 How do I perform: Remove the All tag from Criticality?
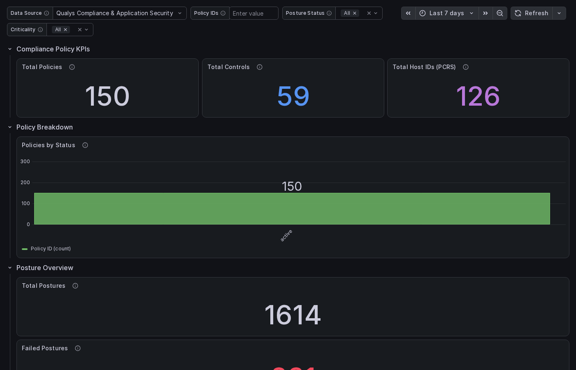pos(65,30)
